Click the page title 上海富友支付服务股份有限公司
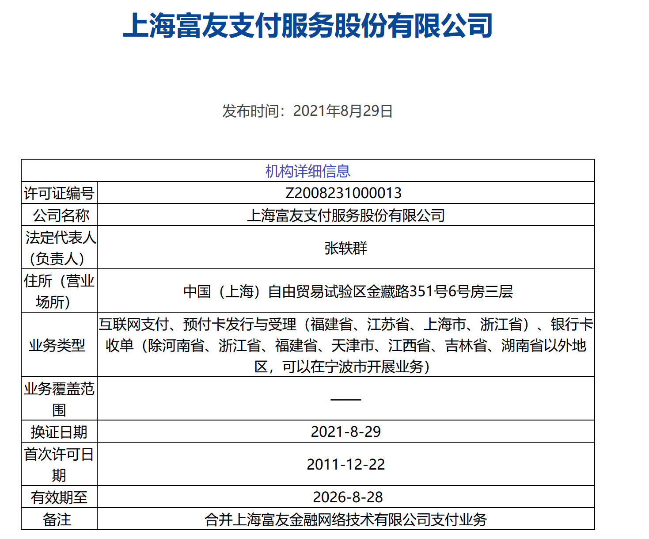 pos(307,26)
